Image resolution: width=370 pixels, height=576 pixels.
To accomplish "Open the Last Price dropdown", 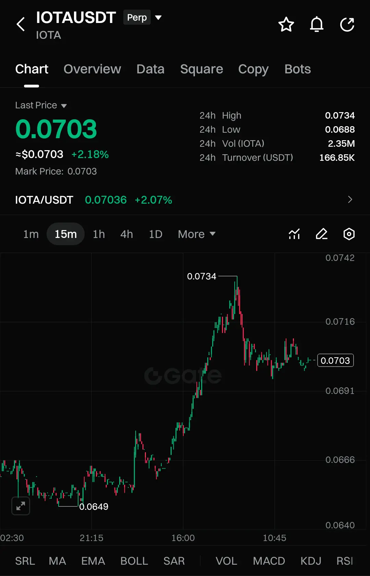I will 41,105.
